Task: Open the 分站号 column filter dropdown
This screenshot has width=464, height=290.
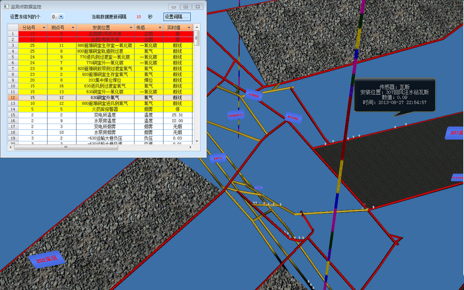Action: (x=44, y=27)
